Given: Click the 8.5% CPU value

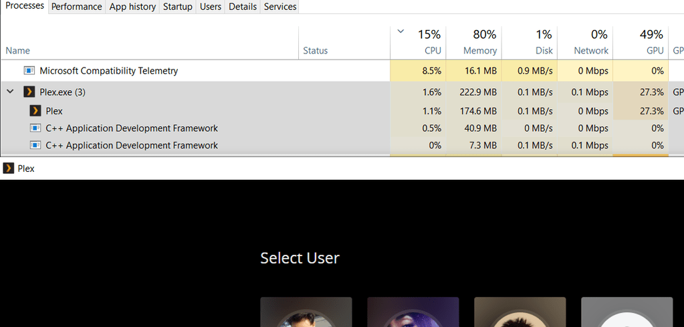Looking at the screenshot, I should (431, 71).
